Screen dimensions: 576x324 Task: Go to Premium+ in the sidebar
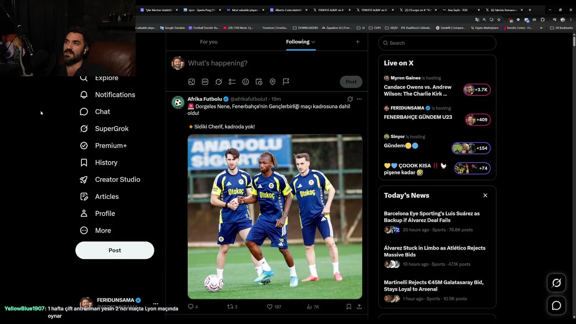(x=103, y=145)
